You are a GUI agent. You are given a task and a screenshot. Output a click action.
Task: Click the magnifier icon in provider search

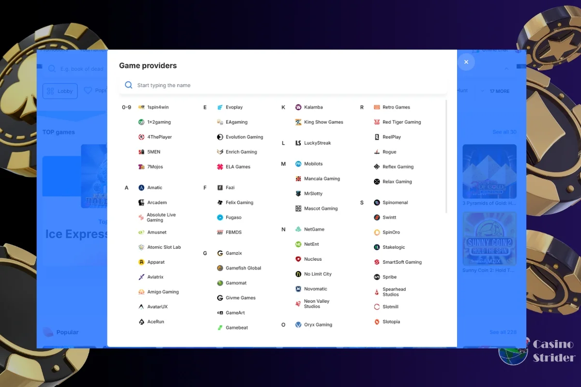(x=128, y=85)
